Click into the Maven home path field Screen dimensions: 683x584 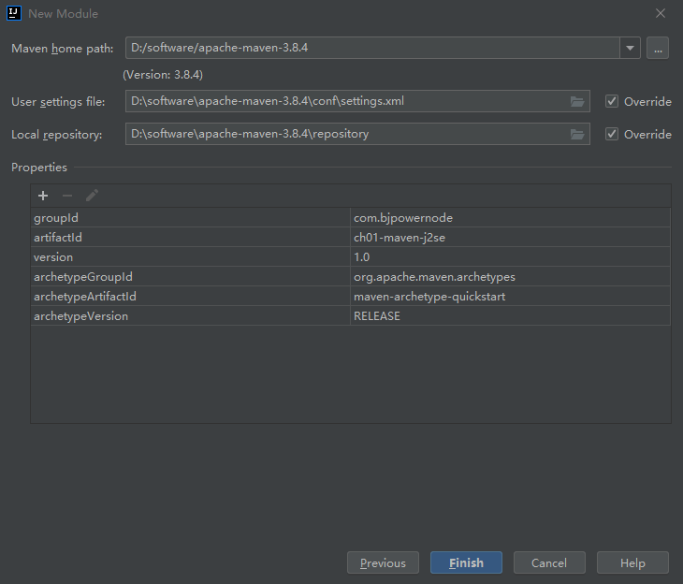(x=372, y=48)
